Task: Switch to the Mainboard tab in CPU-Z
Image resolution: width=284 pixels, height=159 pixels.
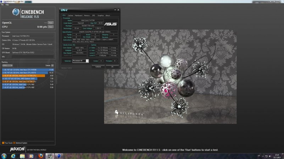Action: pos(78,16)
